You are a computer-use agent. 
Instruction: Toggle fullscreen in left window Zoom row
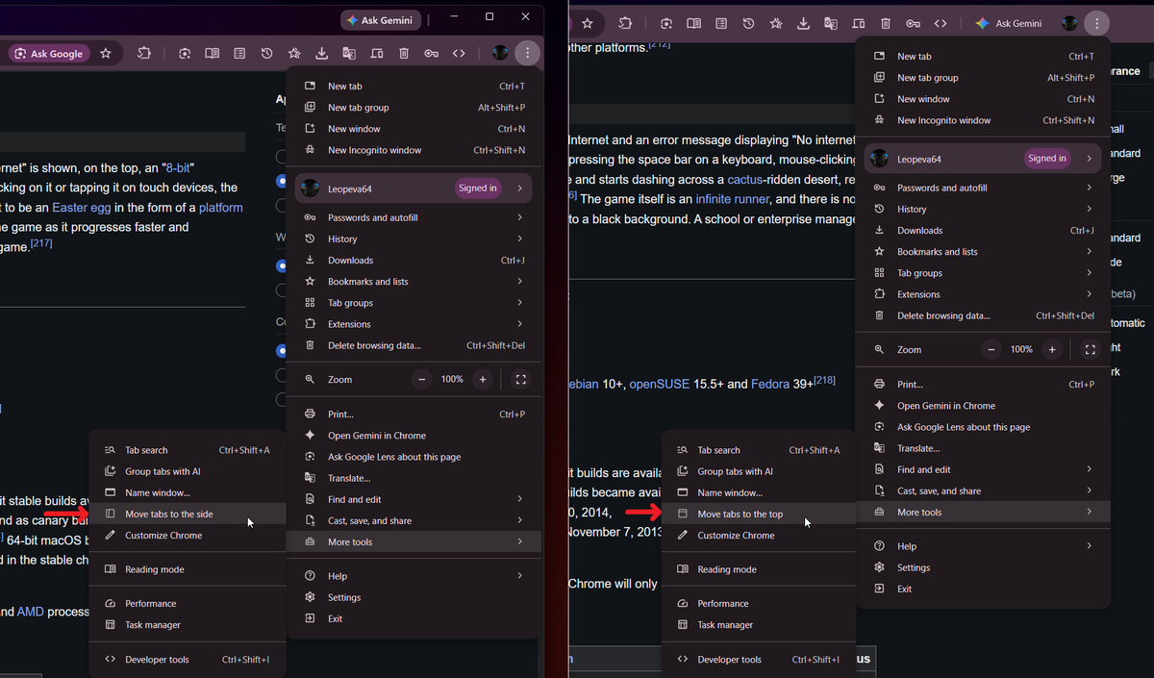coord(520,380)
